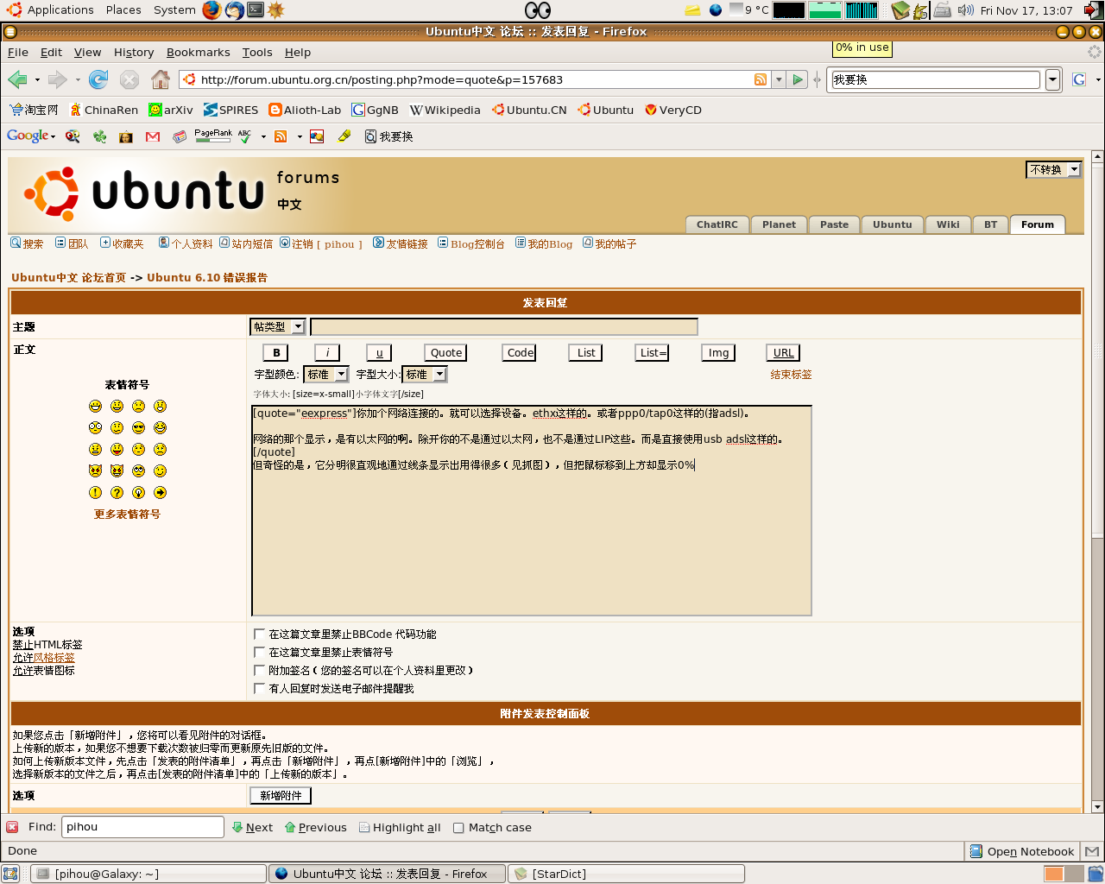Open the 更多表情符号 more emoticons link
The height and width of the screenshot is (884, 1105).
pyautogui.click(x=127, y=514)
